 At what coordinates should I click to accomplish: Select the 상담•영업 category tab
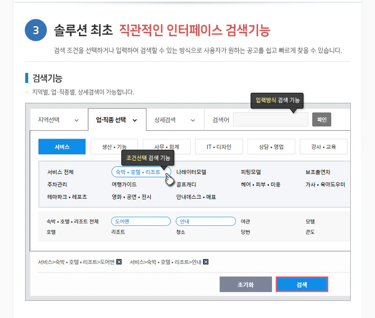(x=271, y=147)
